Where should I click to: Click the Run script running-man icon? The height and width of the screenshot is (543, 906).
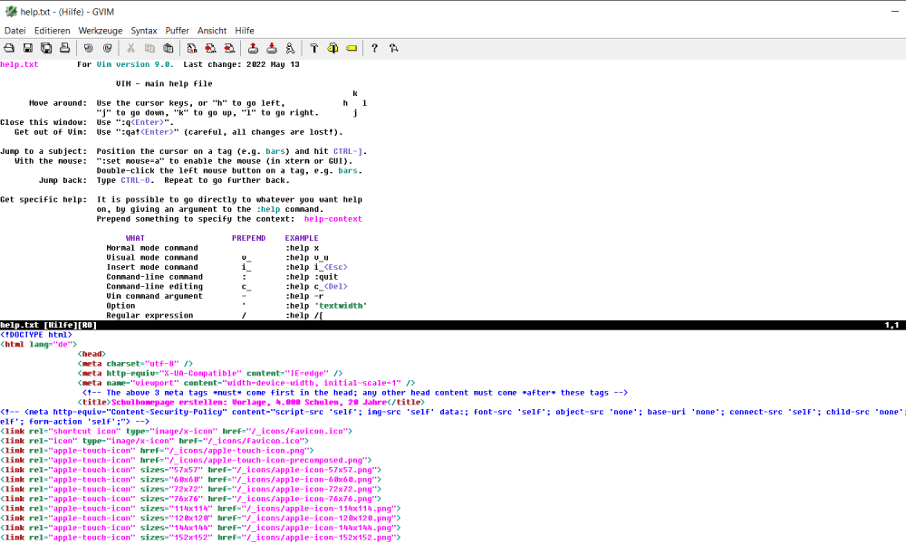[x=290, y=49]
